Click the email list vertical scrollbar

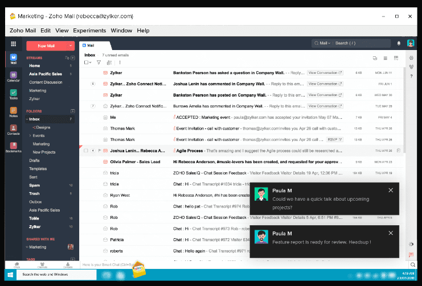[x=404, y=111]
